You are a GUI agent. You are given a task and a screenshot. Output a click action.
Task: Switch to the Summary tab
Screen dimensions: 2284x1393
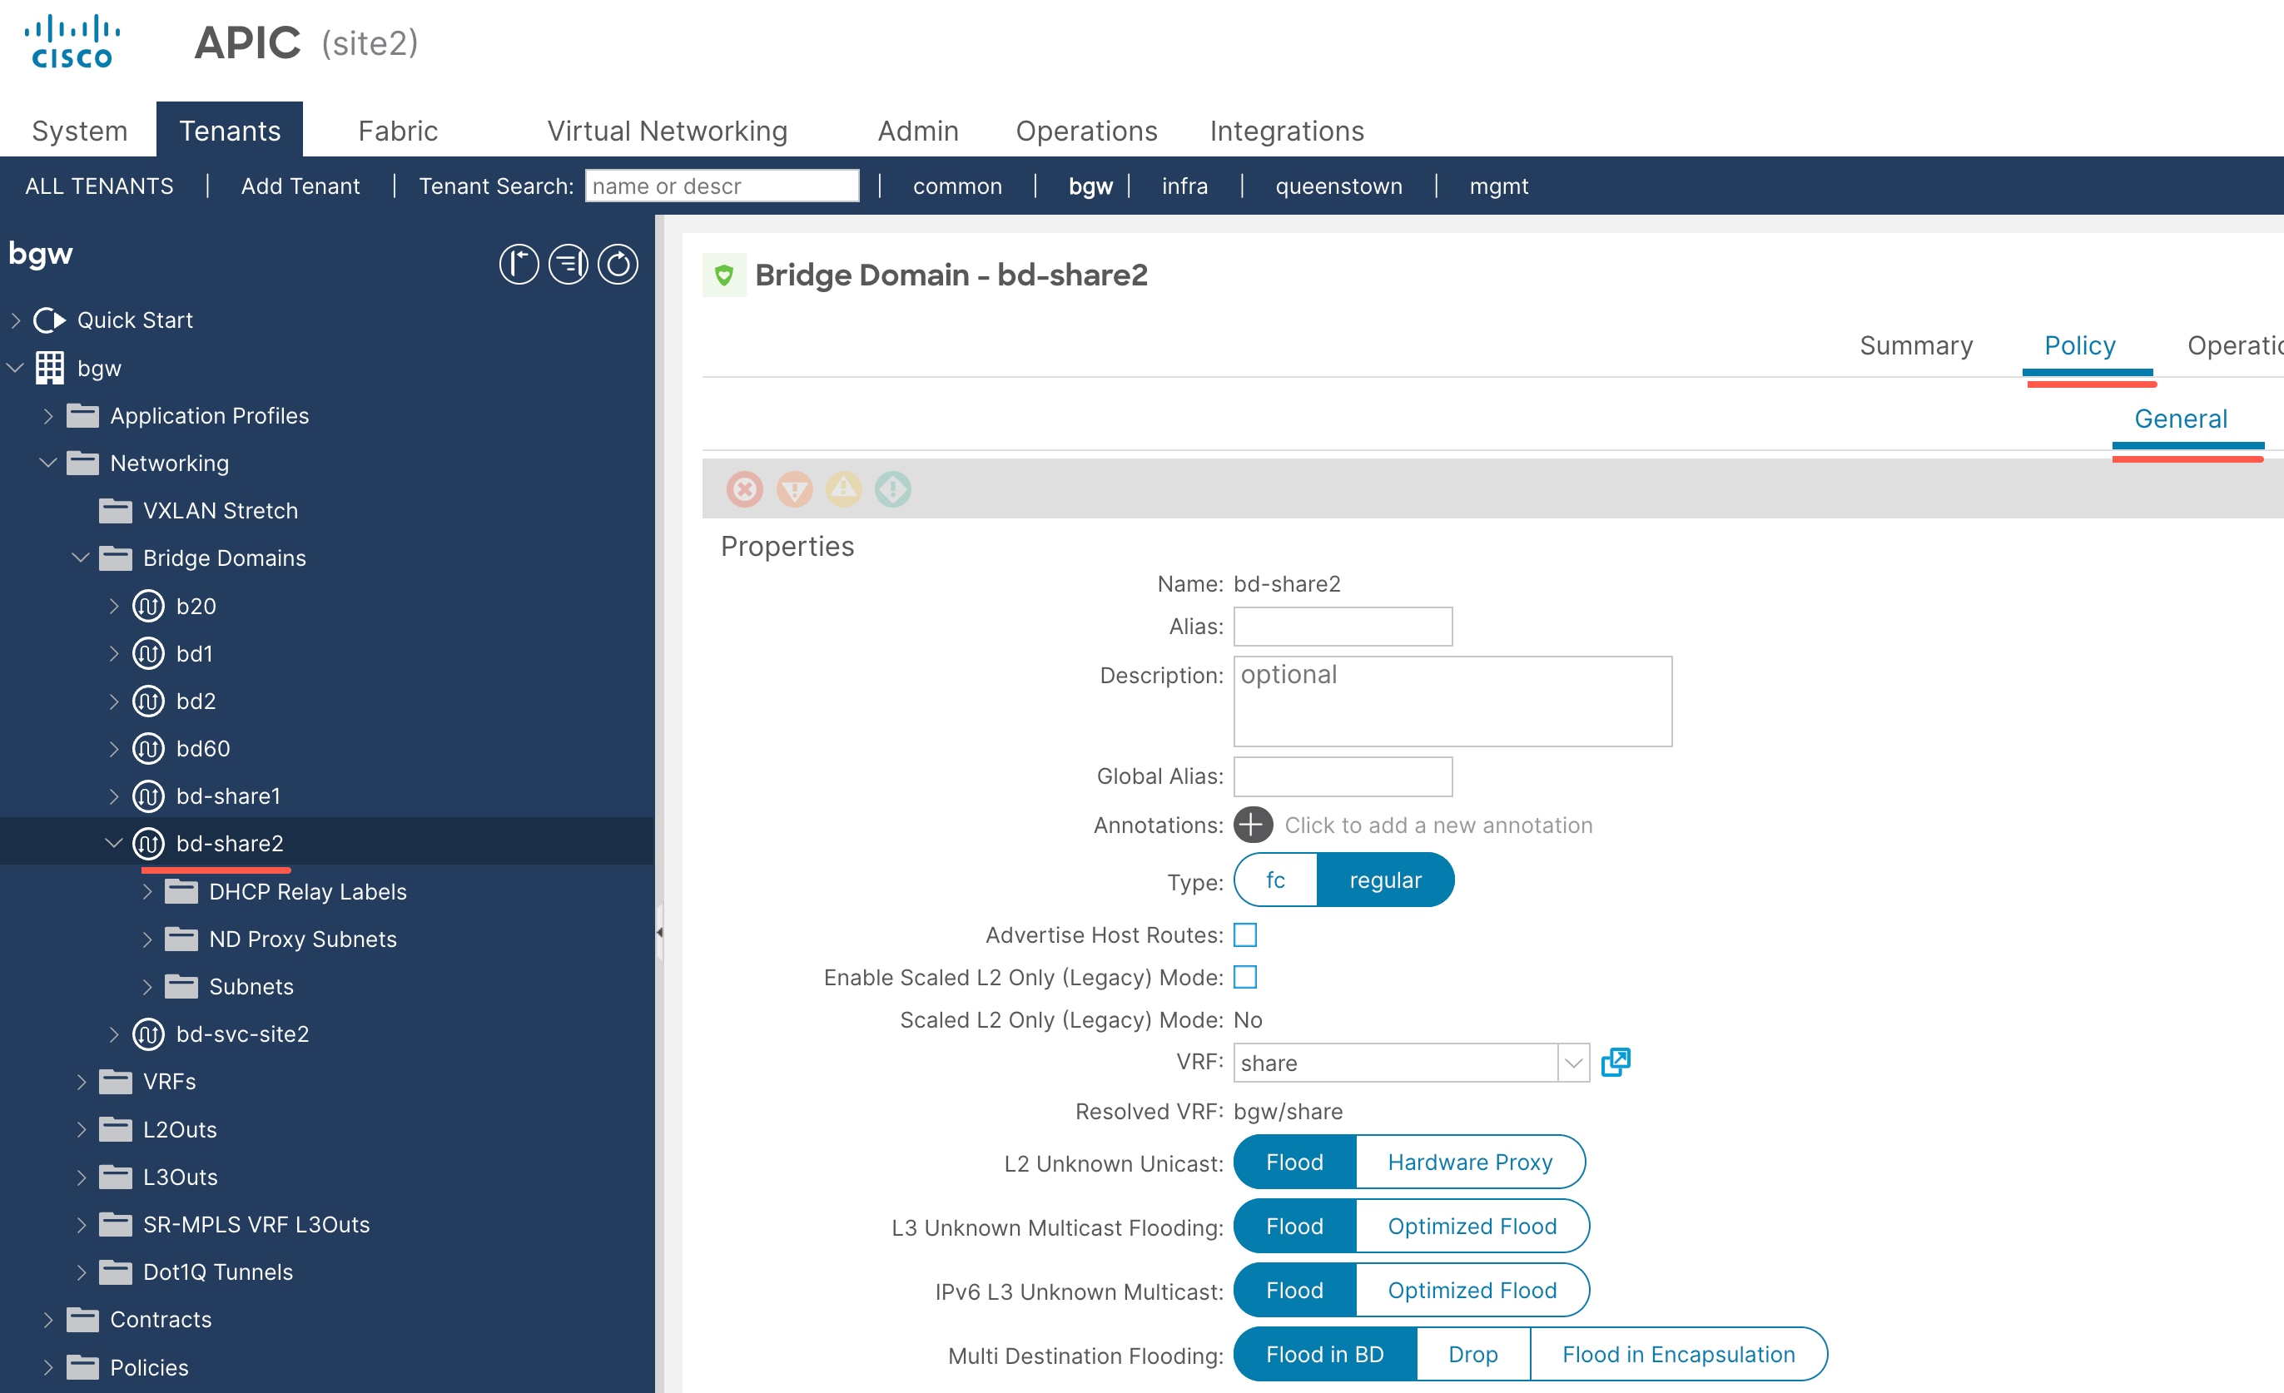pyautogui.click(x=1916, y=345)
